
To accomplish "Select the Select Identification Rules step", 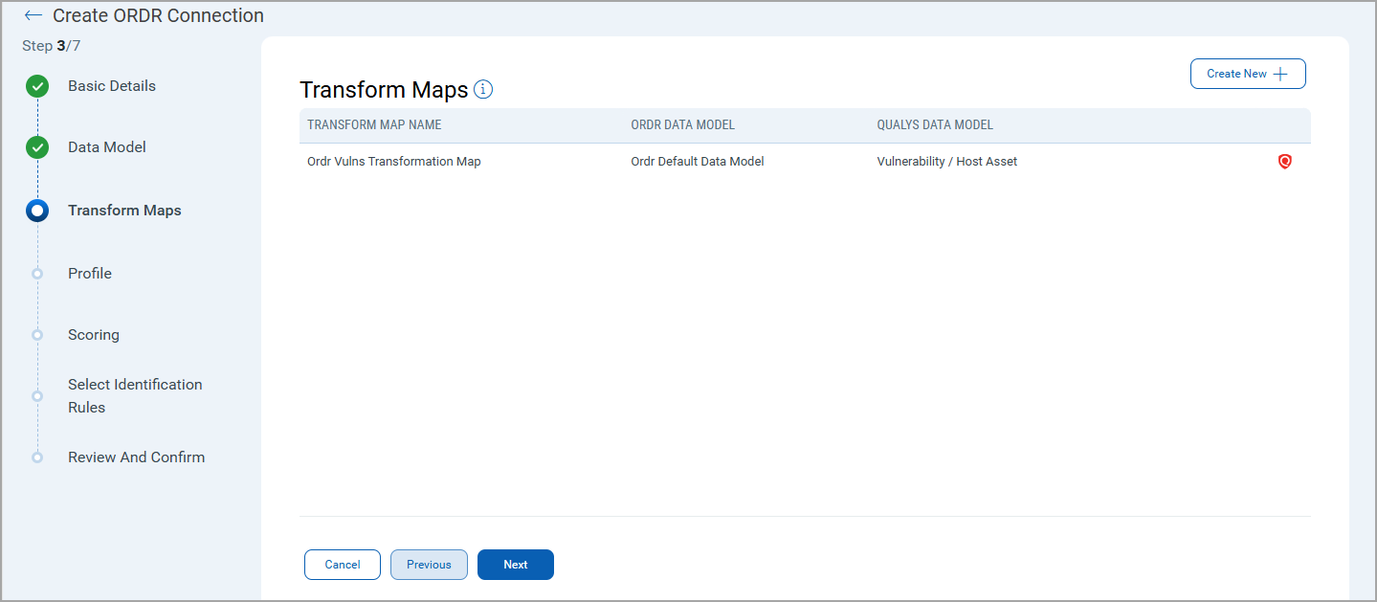I will (x=135, y=395).
